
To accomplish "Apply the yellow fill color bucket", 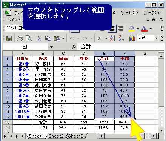I will coord(132,29).
